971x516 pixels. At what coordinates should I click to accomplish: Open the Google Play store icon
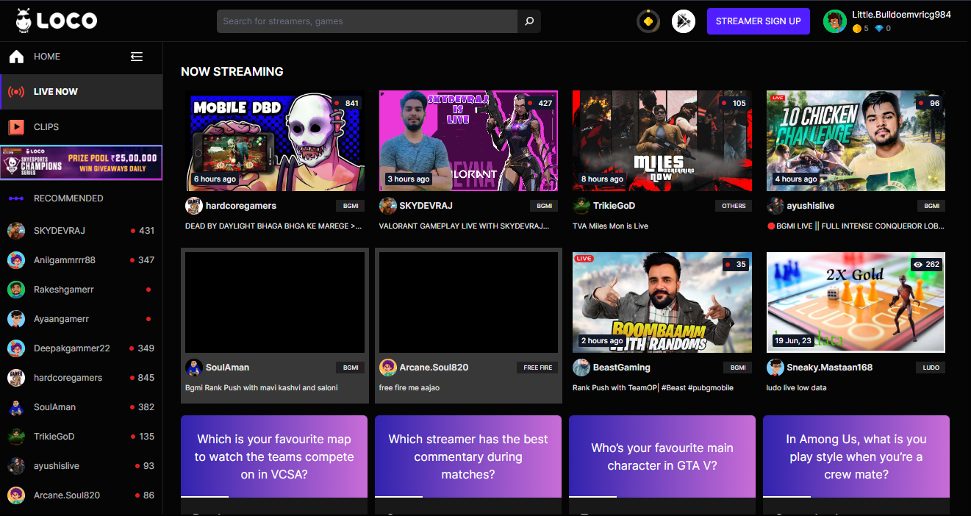coord(683,21)
